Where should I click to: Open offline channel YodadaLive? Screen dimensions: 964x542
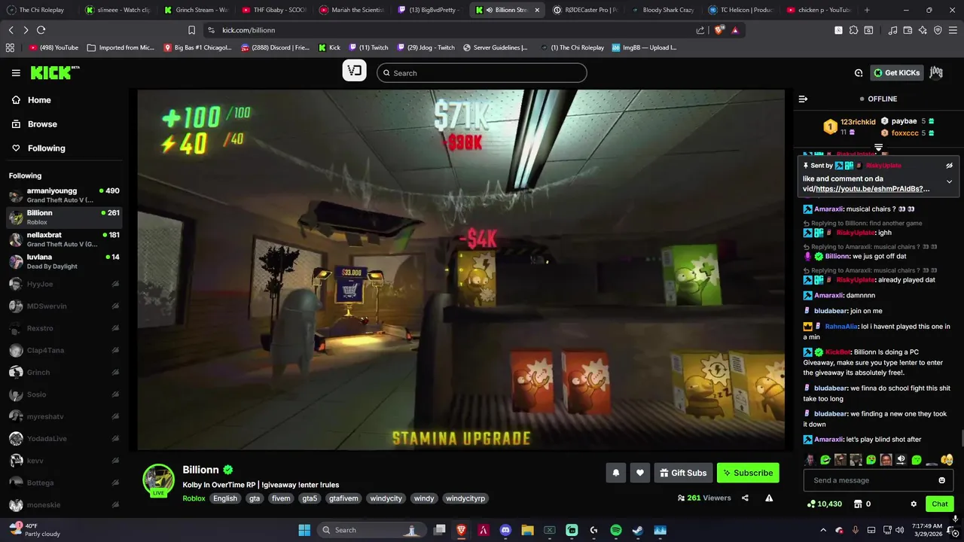pyautogui.click(x=65, y=438)
